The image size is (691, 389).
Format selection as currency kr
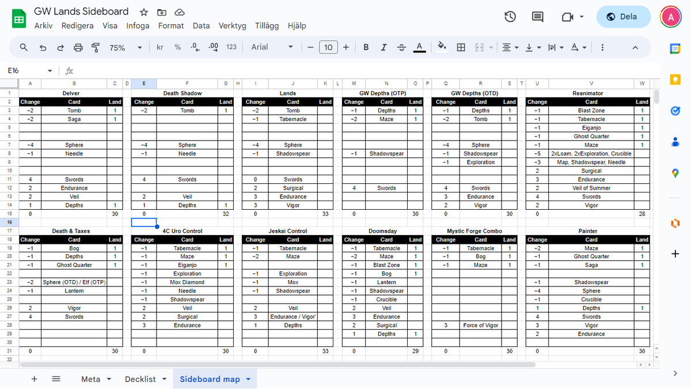click(x=160, y=47)
